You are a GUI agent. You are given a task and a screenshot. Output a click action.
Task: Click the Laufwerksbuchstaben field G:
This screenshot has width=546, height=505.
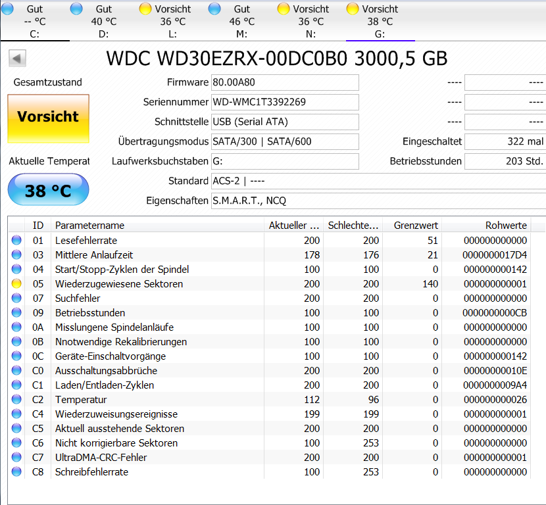tap(285, 162)
